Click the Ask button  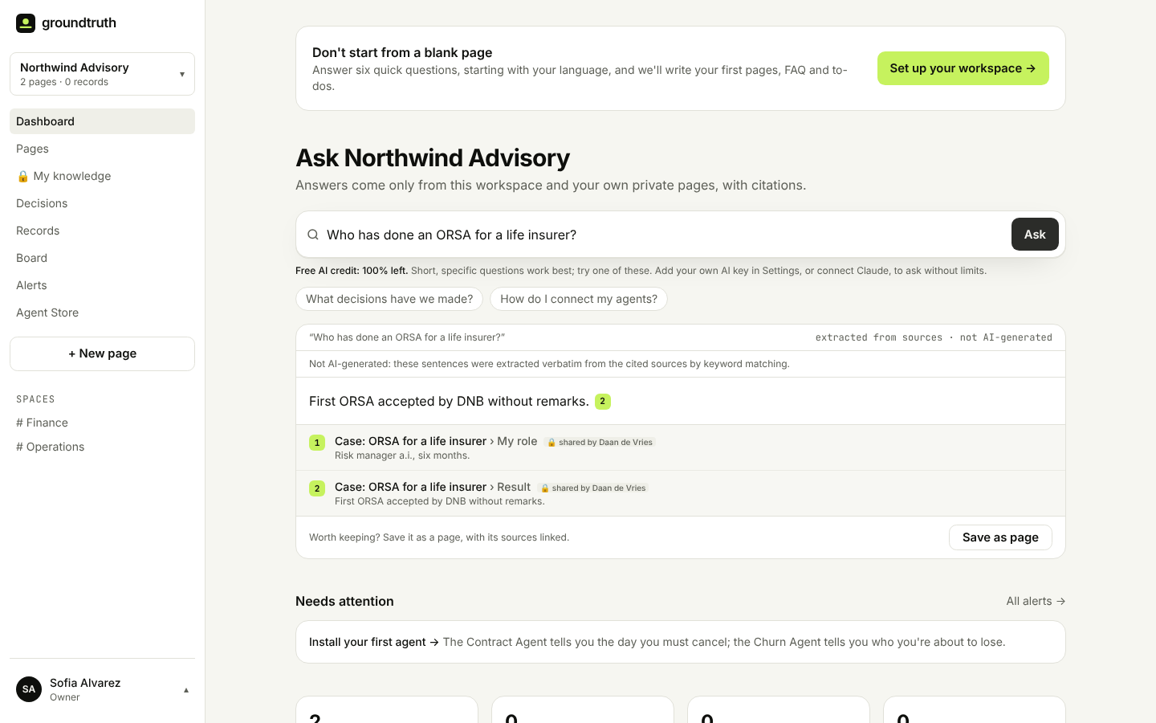(x=1035, y=235)
